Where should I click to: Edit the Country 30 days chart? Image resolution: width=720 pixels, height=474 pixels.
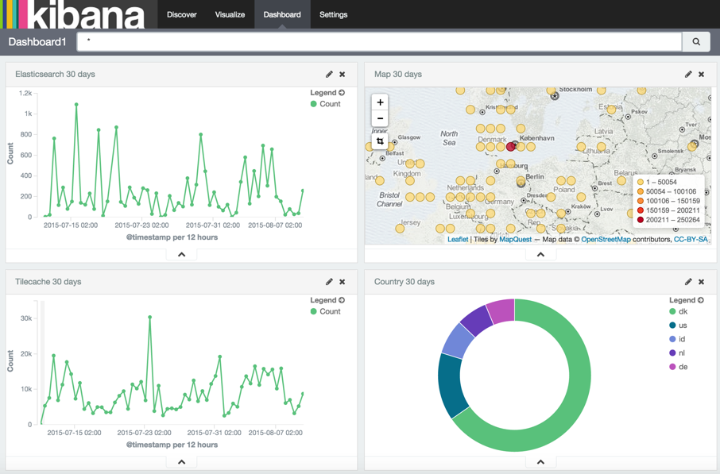click(x=688, y=282)
